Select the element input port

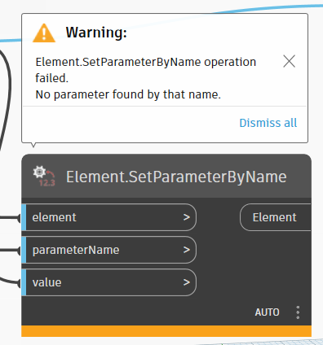click(109, 217)
